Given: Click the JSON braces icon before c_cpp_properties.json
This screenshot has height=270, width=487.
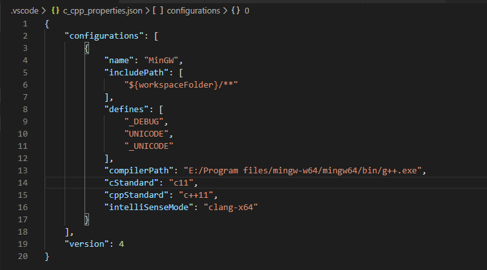Looking at the screenshot, I should coord(55,10).
